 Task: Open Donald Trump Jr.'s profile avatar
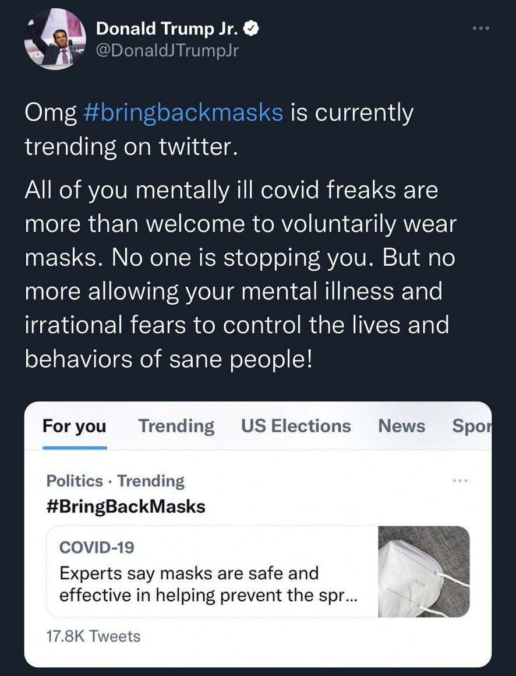[55, 40]
